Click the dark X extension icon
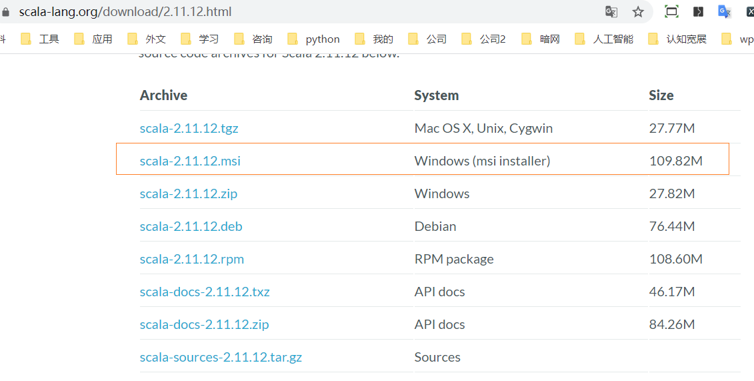Viewport: 754px width, 381px height. pos(749,11)
